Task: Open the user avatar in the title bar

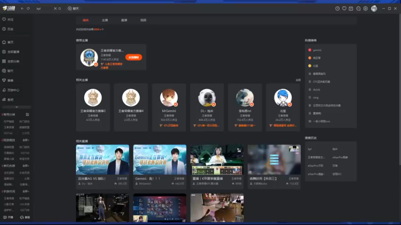Action: pos(374,8)
